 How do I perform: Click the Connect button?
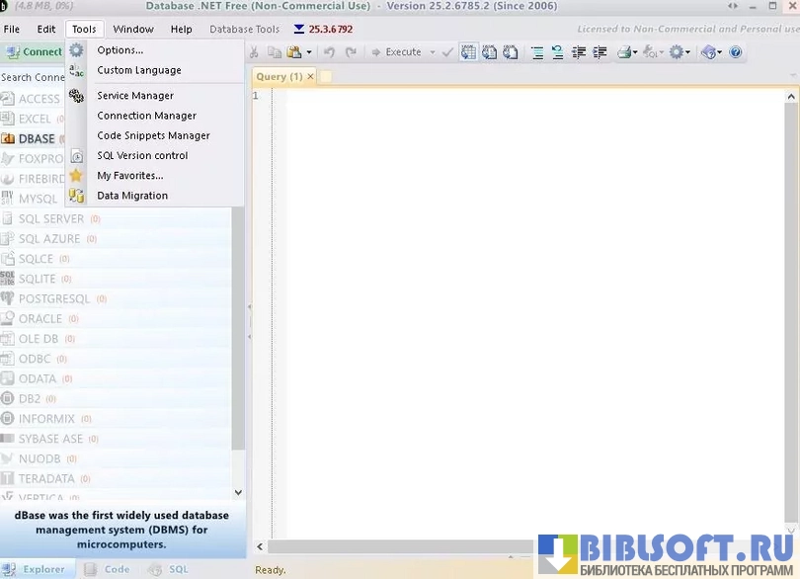(x=34, y=52)
